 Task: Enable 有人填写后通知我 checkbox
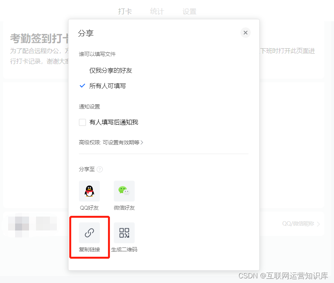[x=82, y=122]
